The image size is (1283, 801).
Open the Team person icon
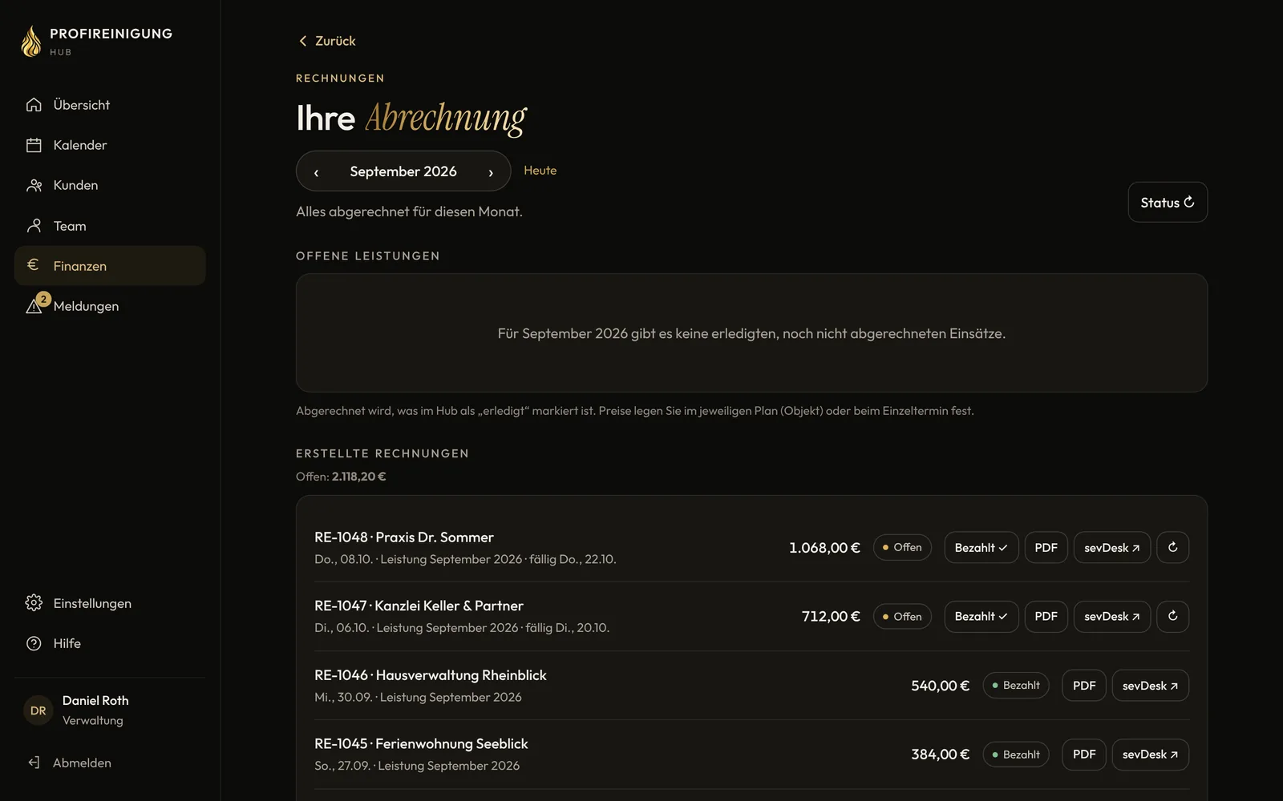pos(34,226)
